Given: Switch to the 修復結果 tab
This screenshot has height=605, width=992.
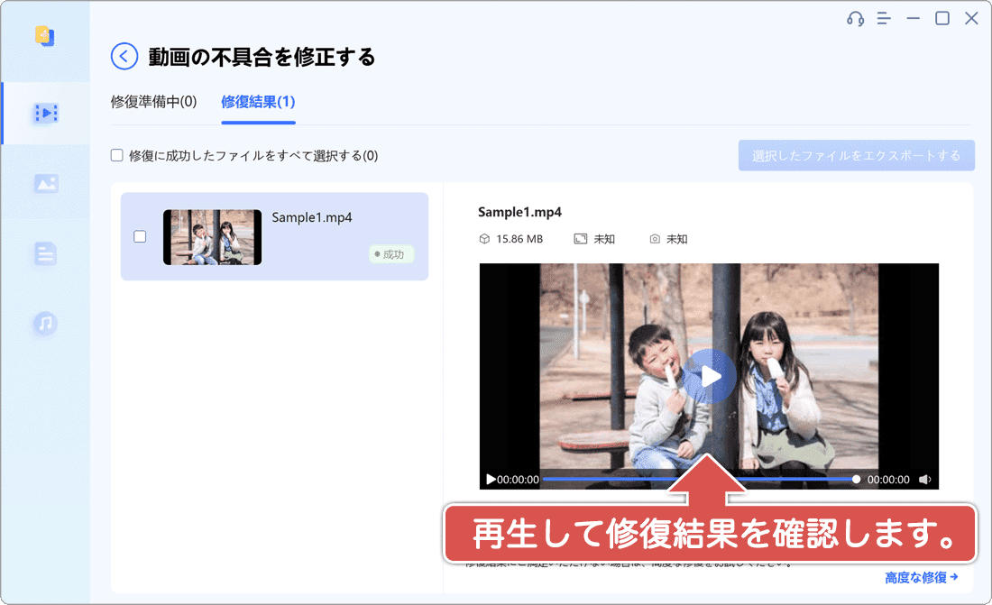Looking at the screenshot, I should [258, 102].
